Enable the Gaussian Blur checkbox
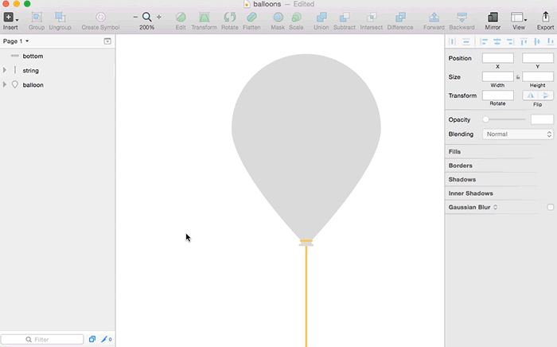The width and height of the screenshot is (557, 347). pos(551,207)
